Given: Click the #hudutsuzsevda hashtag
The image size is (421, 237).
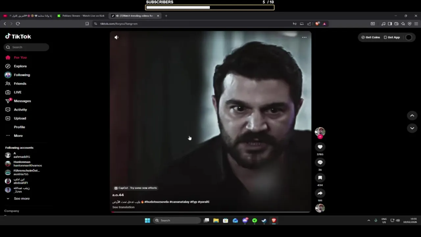Looking at the screenshot, I should 157,202.
